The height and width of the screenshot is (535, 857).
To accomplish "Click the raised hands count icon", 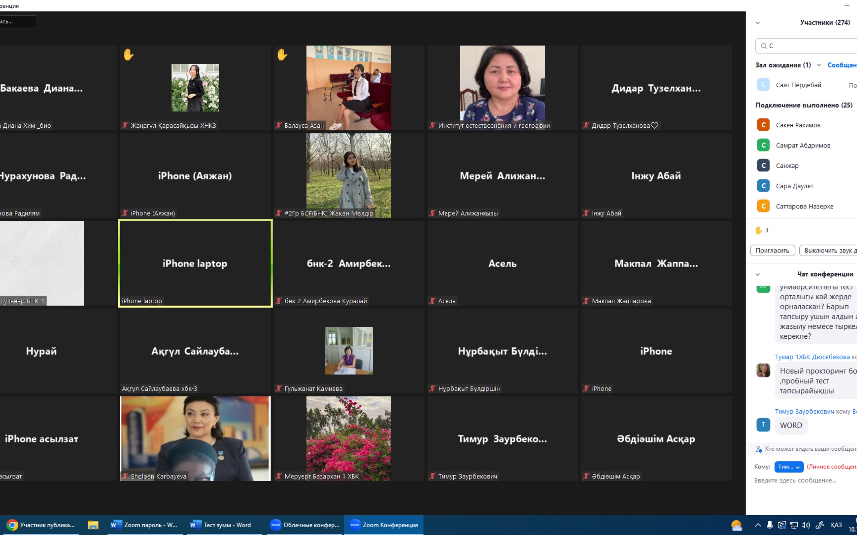I will [759, 230].
